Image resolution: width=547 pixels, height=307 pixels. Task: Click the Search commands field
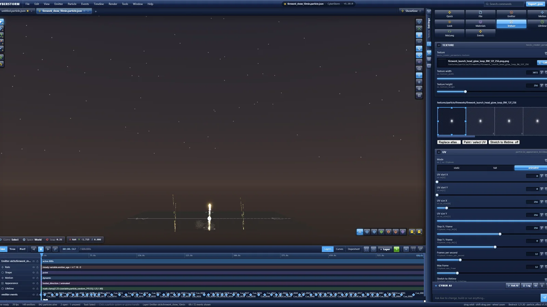point(504,4)
